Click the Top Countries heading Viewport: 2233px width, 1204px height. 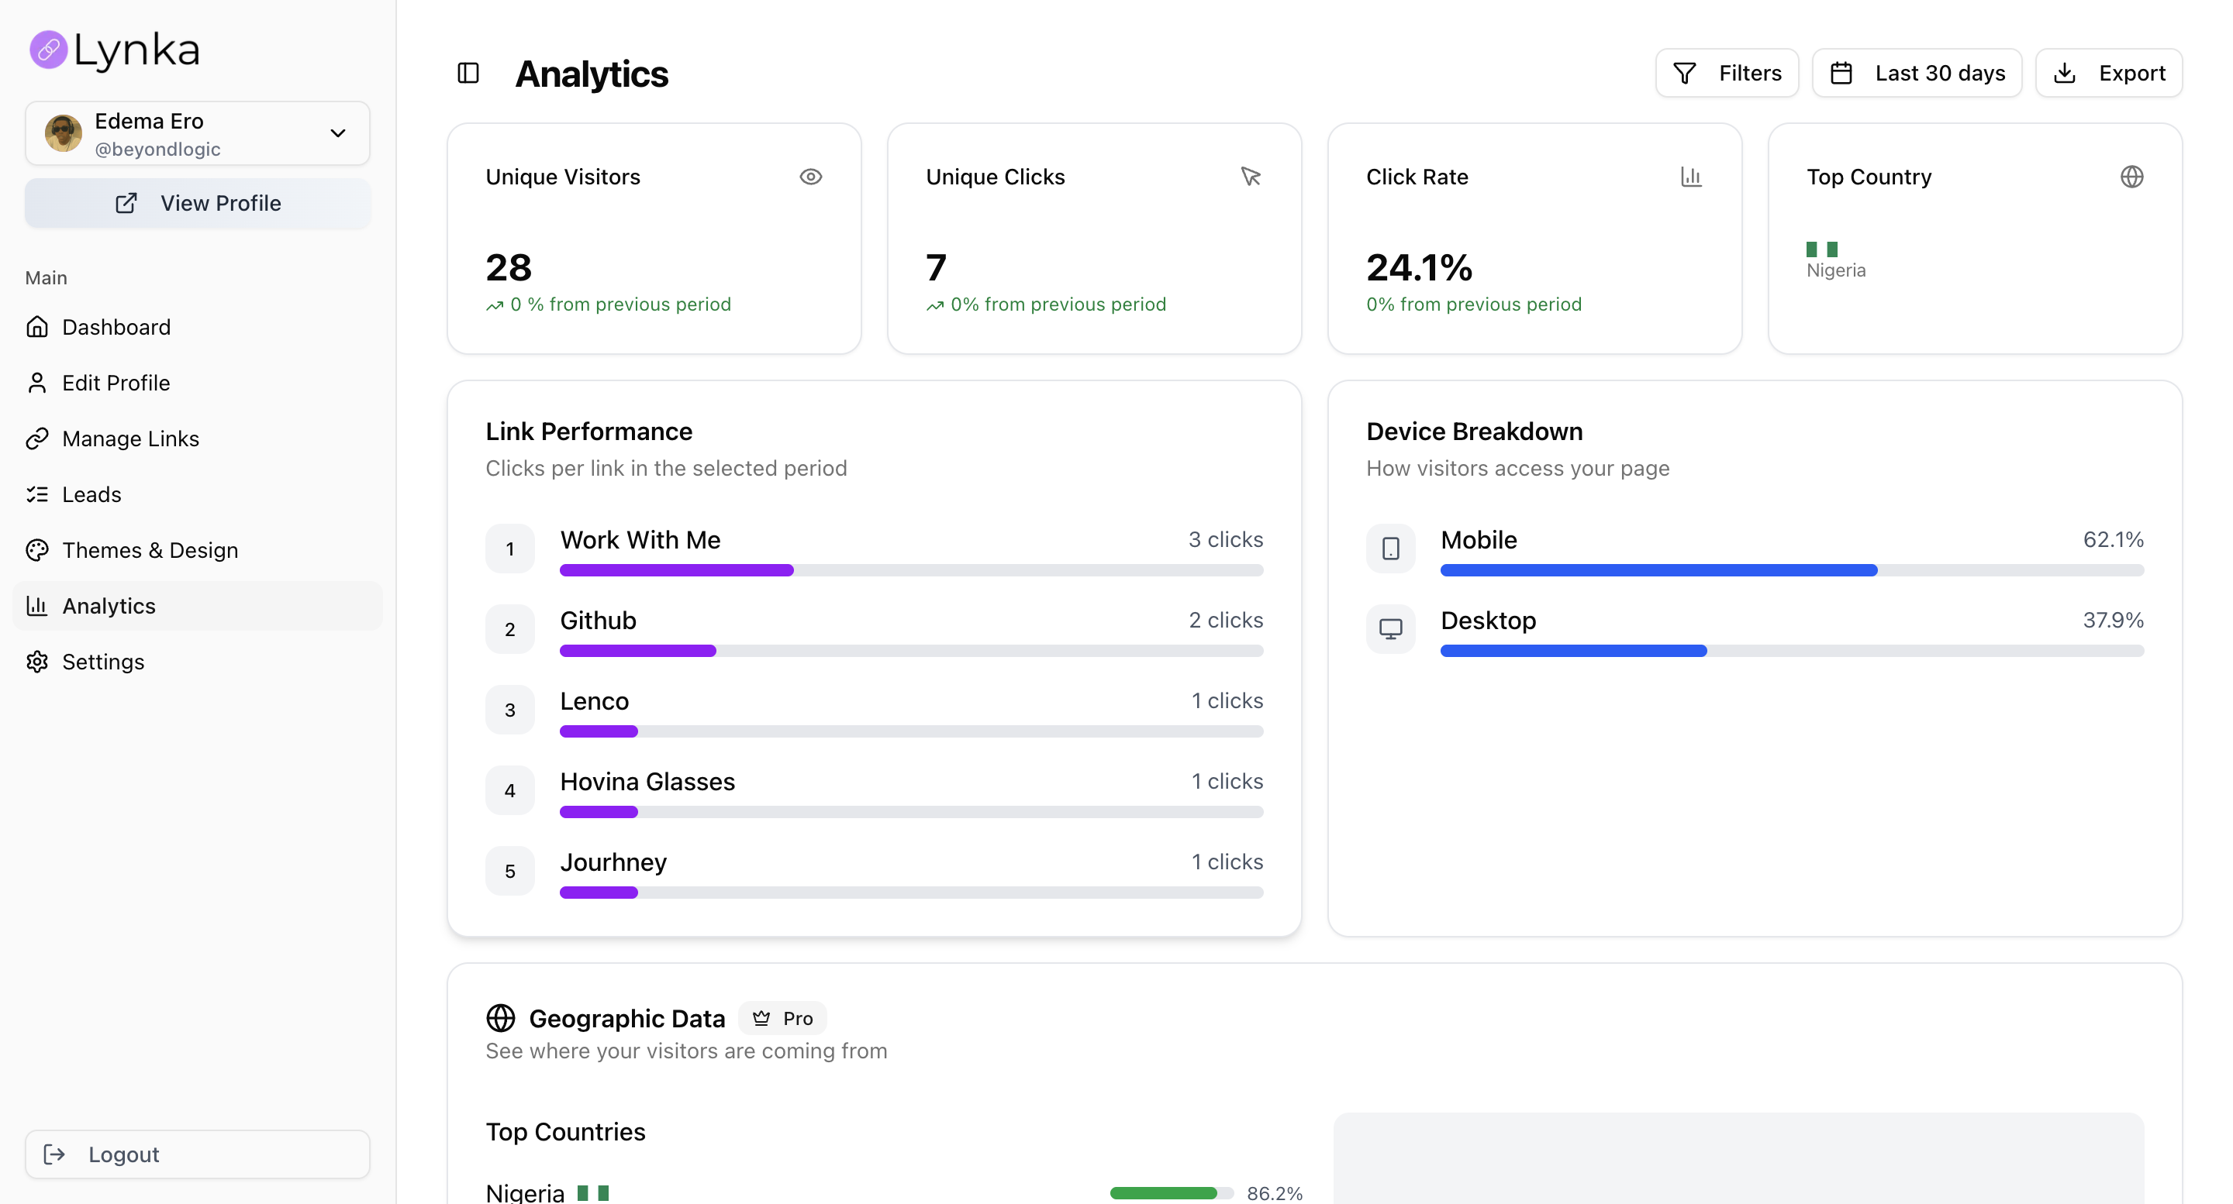click(565, 1132)
